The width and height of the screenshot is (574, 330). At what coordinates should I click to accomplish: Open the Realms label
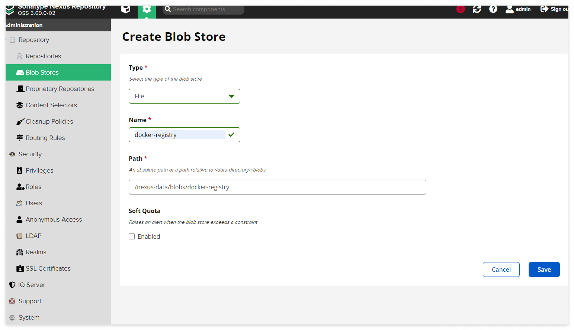(x=36, y=252)
